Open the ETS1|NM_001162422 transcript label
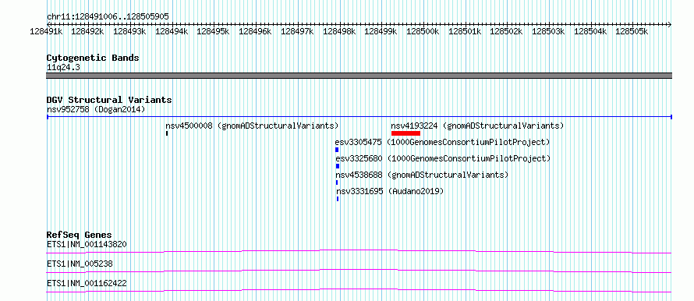 click(87, 283)
